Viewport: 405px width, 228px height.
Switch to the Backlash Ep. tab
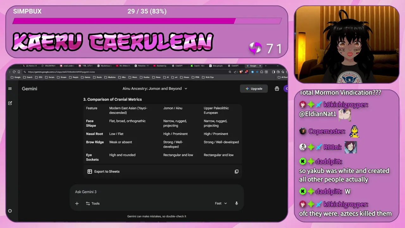click(x=160, y=66)
